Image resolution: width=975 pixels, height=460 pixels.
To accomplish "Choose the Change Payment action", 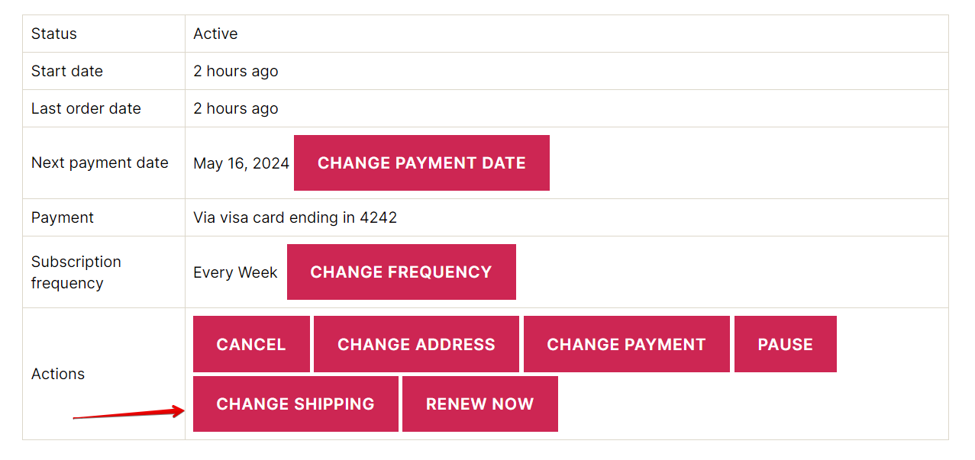I will click(626, 344).
